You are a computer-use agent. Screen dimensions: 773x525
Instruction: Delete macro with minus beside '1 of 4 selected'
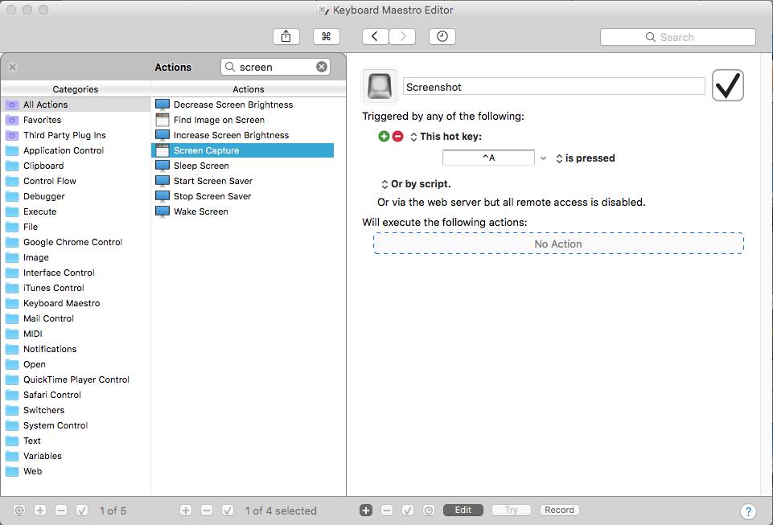pyautogui.click(x=207, y=511)
